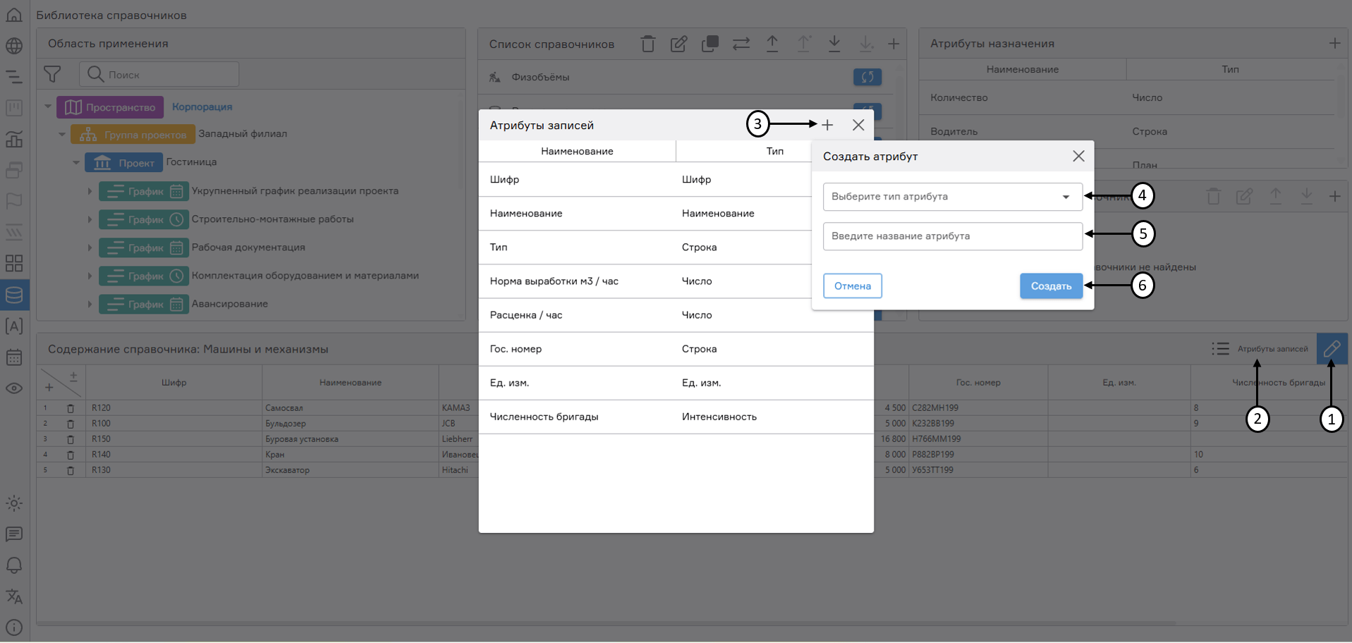Viewport: 1352px width, 643px height.
Task: Click the eye icon in left sidebar
Action: [14, 388]
